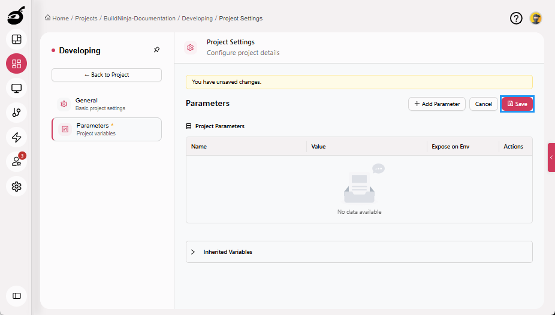The image size is (555, 315).
Task: Open BuildNinja-Documentation breadcrumb
Action: [x=140, y=18]
